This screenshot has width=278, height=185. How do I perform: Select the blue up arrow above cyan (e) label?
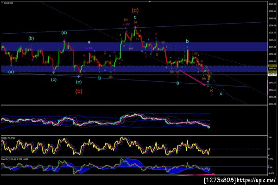click(79, 76)
